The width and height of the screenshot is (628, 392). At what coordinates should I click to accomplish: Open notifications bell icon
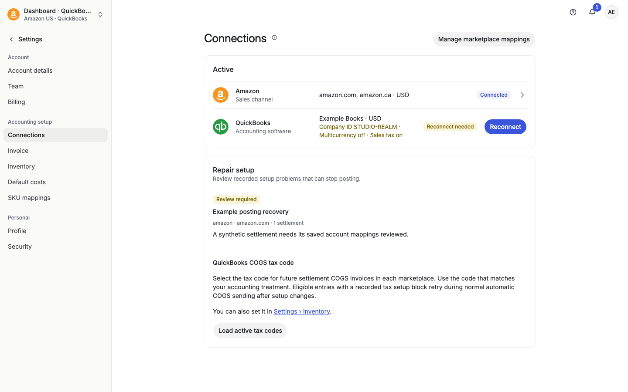(592, 12)
